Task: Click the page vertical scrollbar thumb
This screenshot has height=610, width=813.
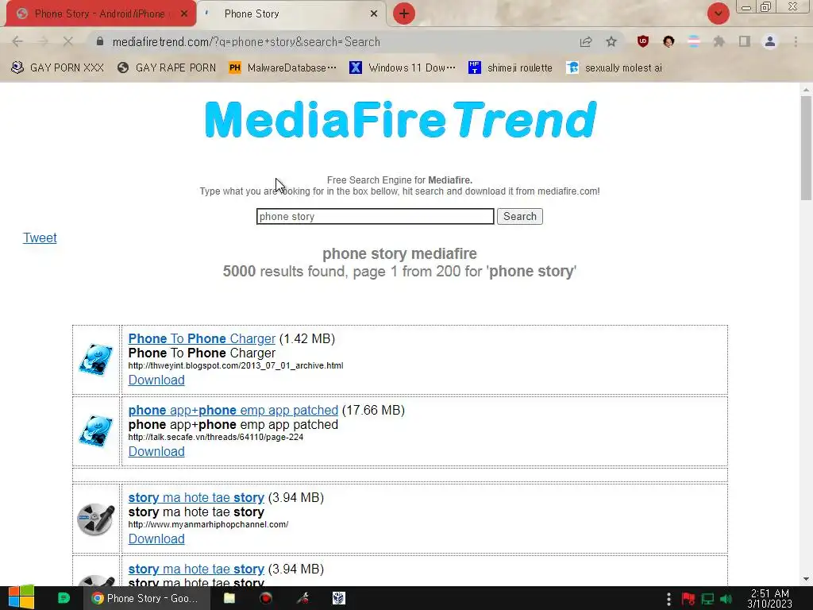Action: [x=806, y=148]
